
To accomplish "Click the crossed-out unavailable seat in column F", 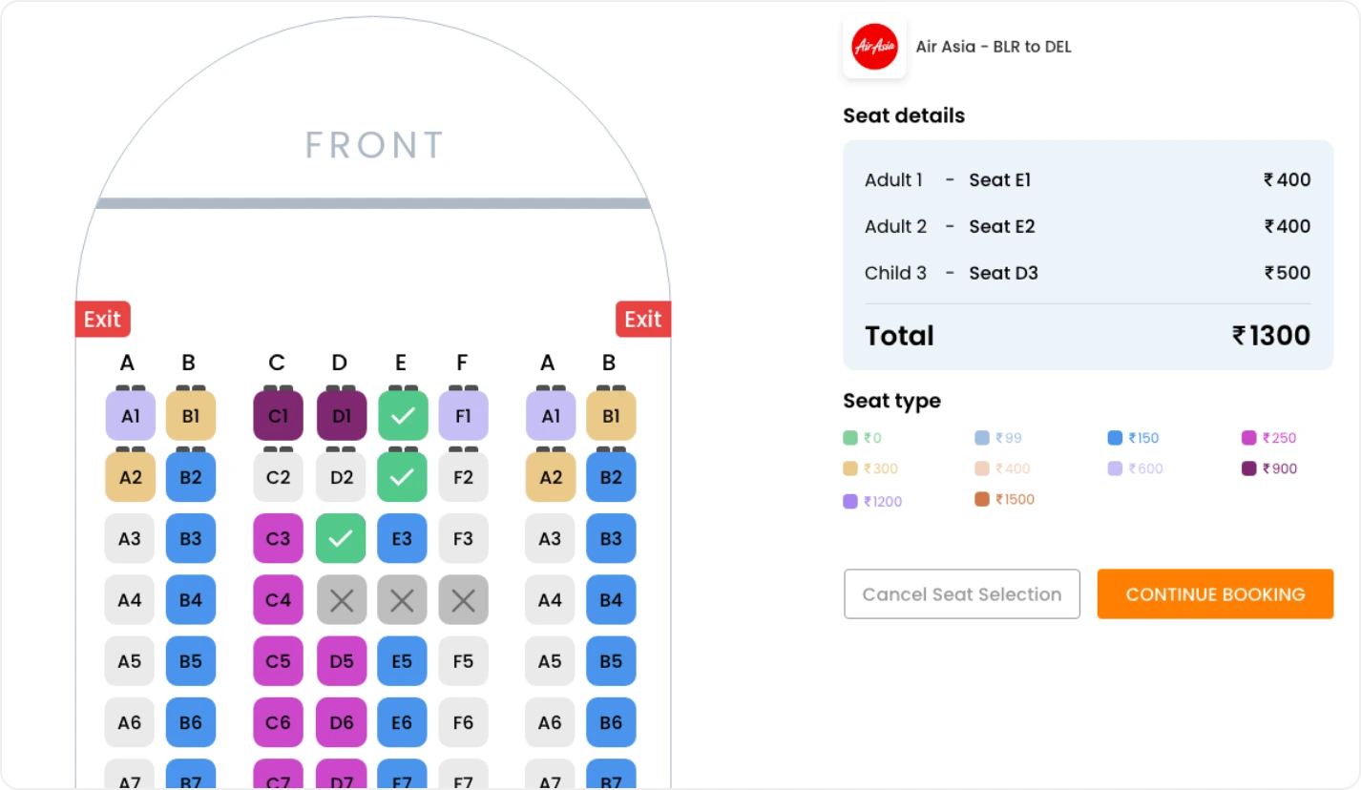I will pos(463,600).
